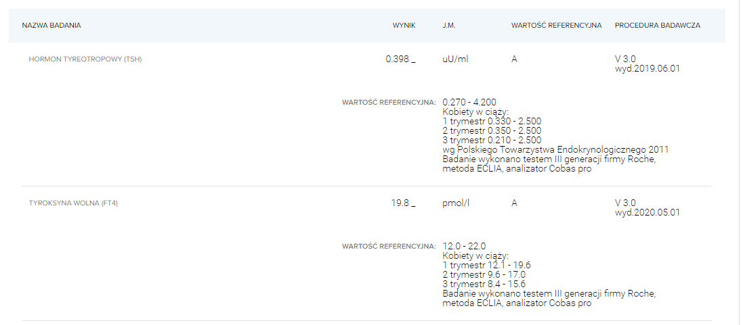Select the WYNIK column header
Screen dimensions: 741x325
(404, 26)
